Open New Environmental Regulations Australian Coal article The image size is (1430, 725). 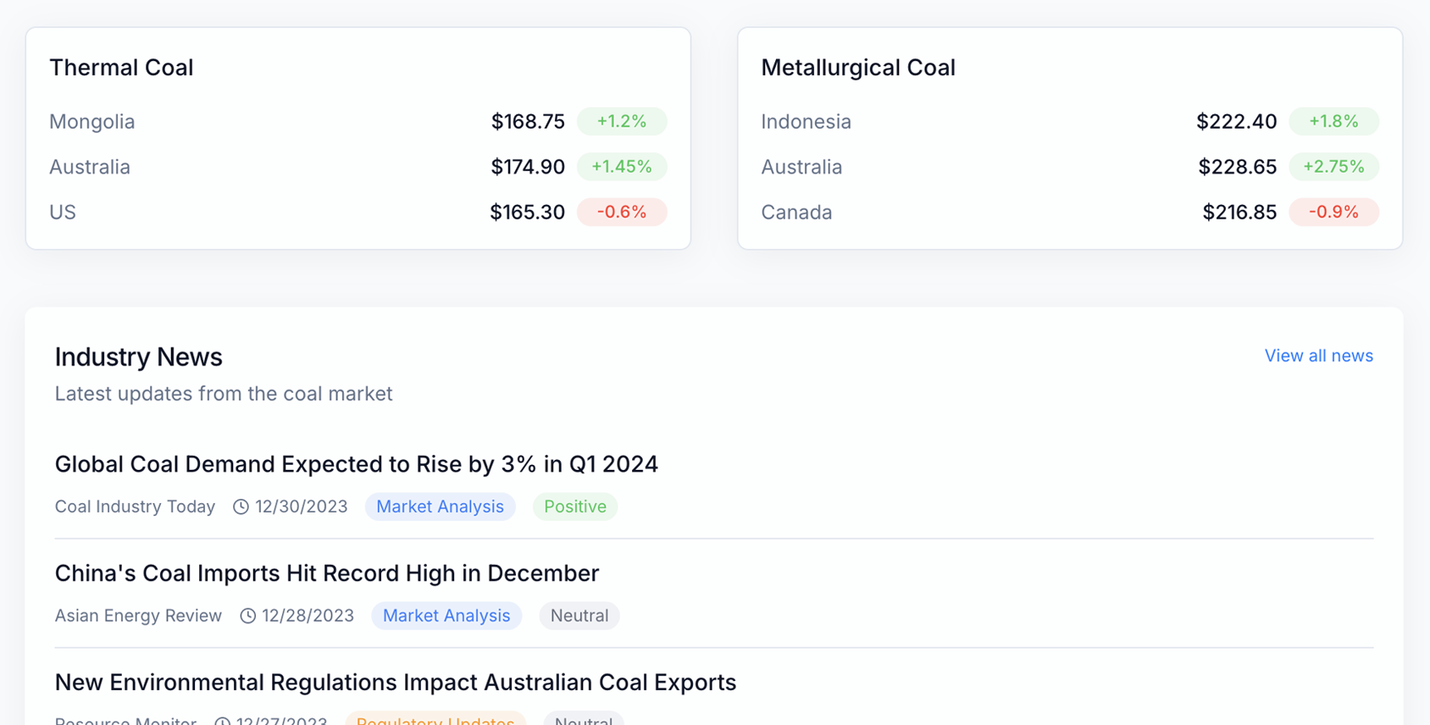pos(395,683)
